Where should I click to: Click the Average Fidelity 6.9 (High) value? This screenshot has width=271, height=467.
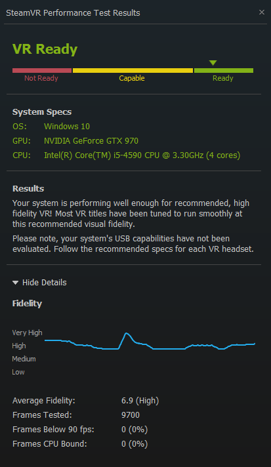[x=140, y=401]
